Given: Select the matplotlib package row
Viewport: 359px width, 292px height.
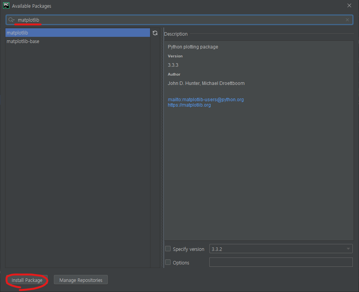Looking at the screenshot, I should (78, 33).
